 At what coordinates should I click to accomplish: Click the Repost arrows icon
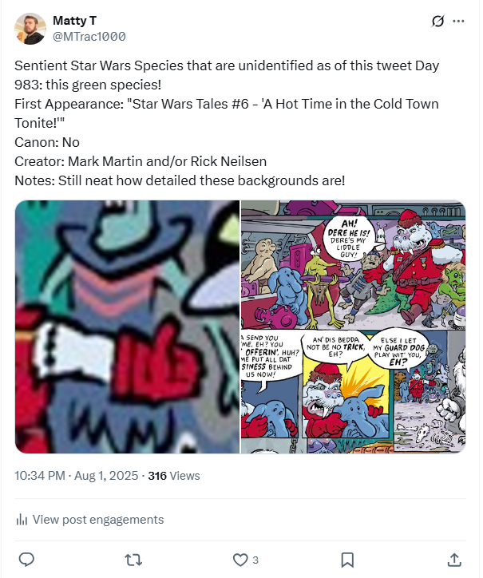tap(133, 559)
